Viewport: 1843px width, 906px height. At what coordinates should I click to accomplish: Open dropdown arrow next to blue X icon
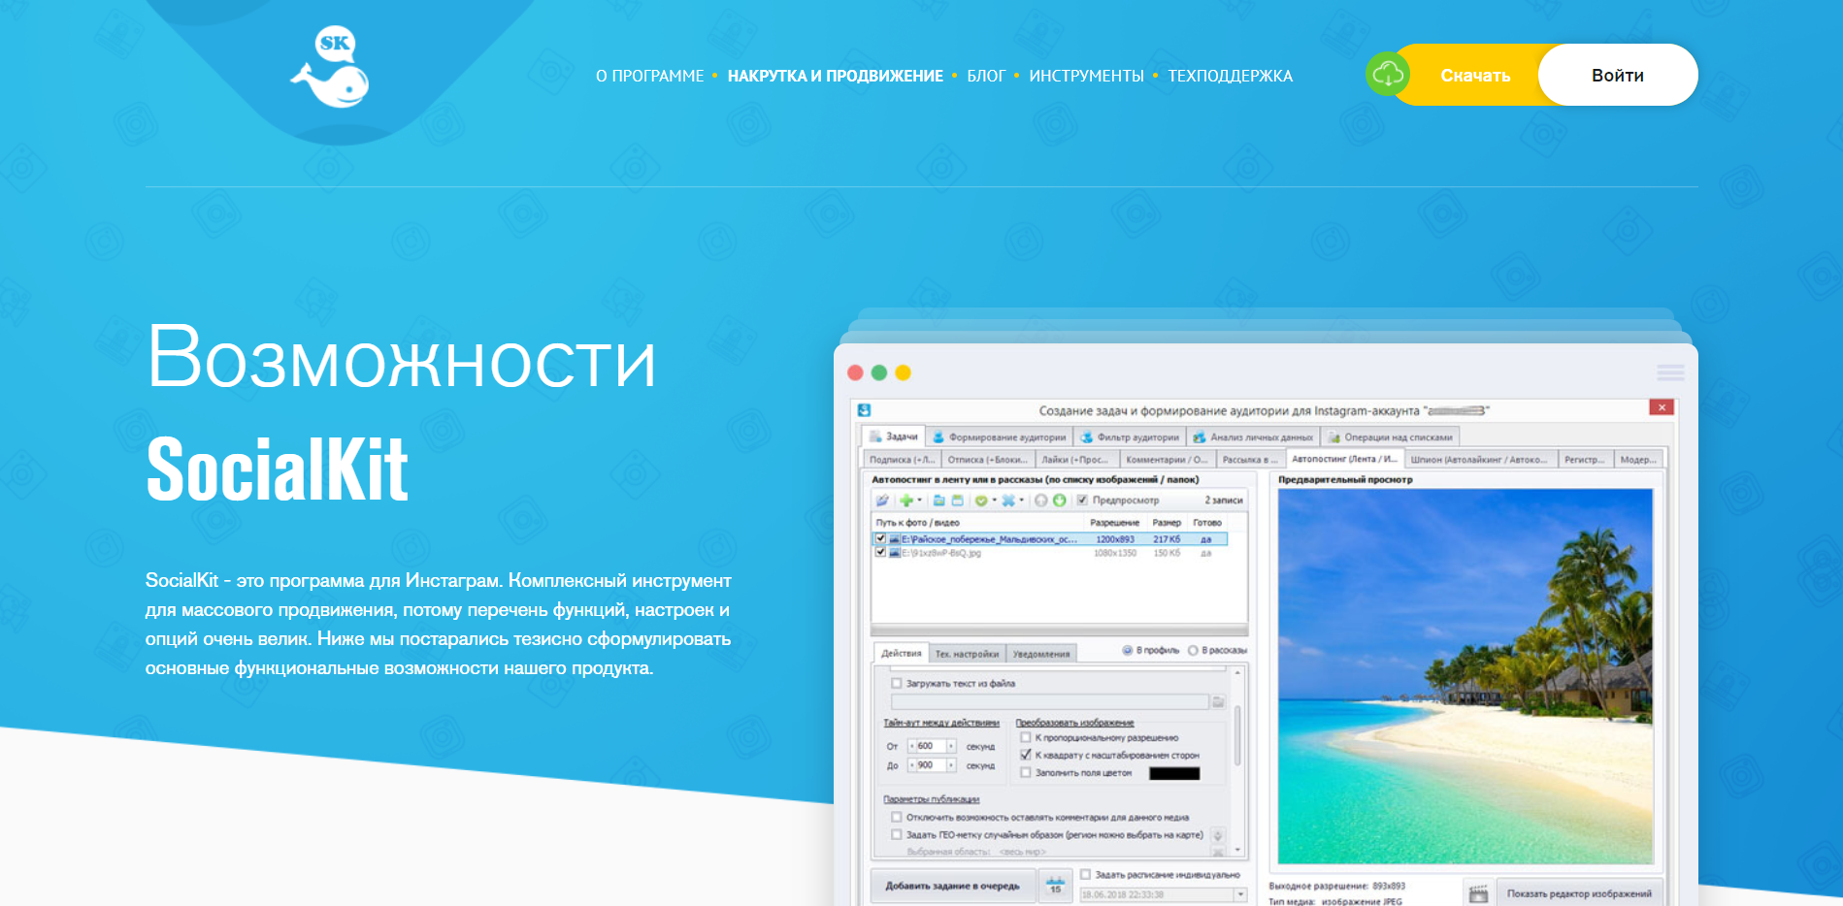tap(1022, 501)
